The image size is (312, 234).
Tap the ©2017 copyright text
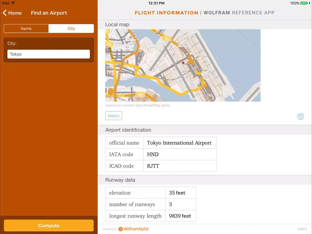click(x=302, y=229)
